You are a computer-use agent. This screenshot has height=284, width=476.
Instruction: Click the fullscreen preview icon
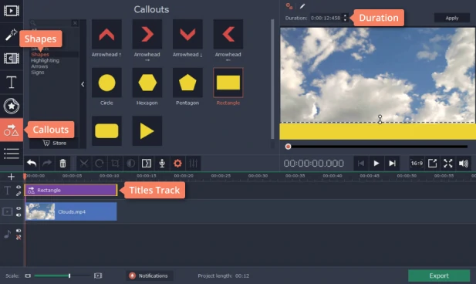point(447,164)
